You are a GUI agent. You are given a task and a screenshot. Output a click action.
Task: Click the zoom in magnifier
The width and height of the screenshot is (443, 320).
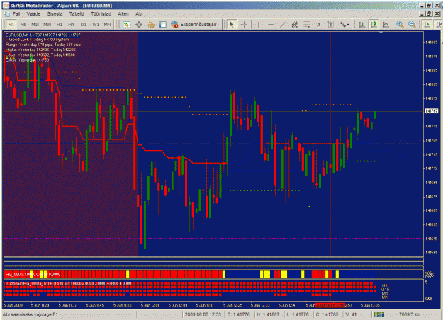pyautogui.click(x=400, y=25)
